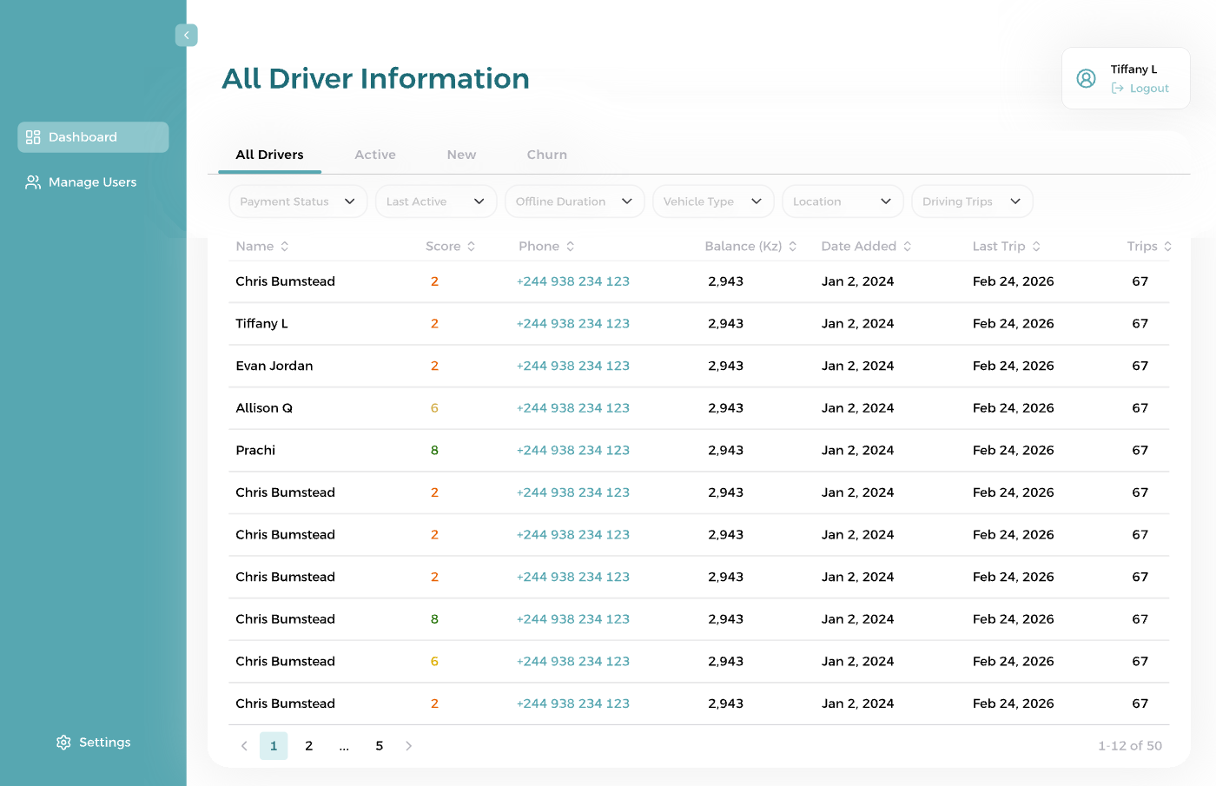Jump to page 5

click(x=379, y=746)
